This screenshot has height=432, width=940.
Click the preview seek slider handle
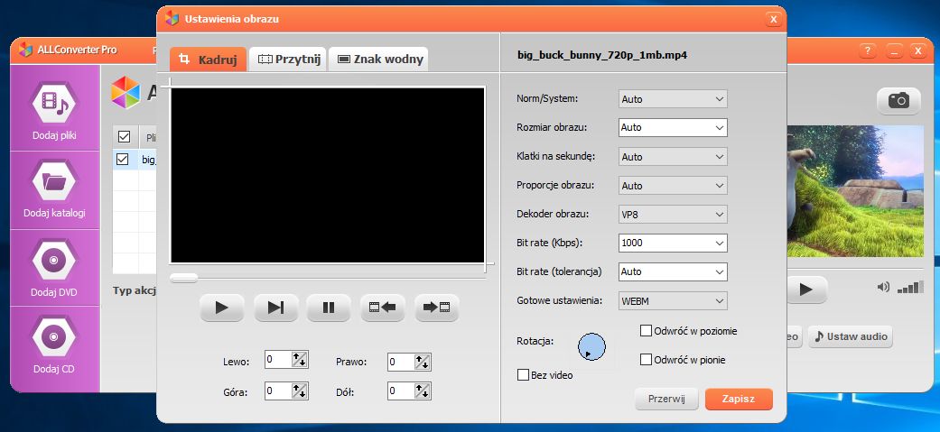tap(183, 278)
